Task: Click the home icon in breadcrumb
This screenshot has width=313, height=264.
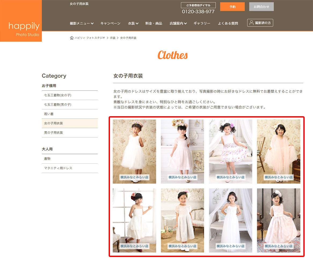Action: click(x=72, y=38)
